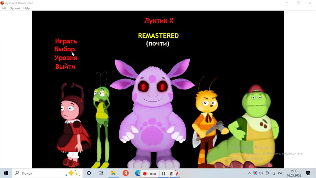Viewport: 316px width, 178px height.
Task: Click the Лунтик X title text
Action: (x=159, y=21)
